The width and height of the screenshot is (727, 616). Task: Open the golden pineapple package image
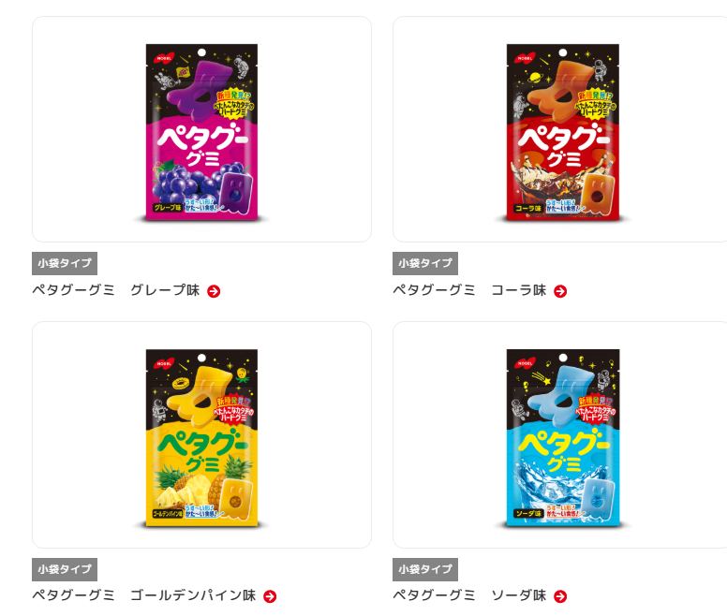pyautogui.click(x=201, y=438)
